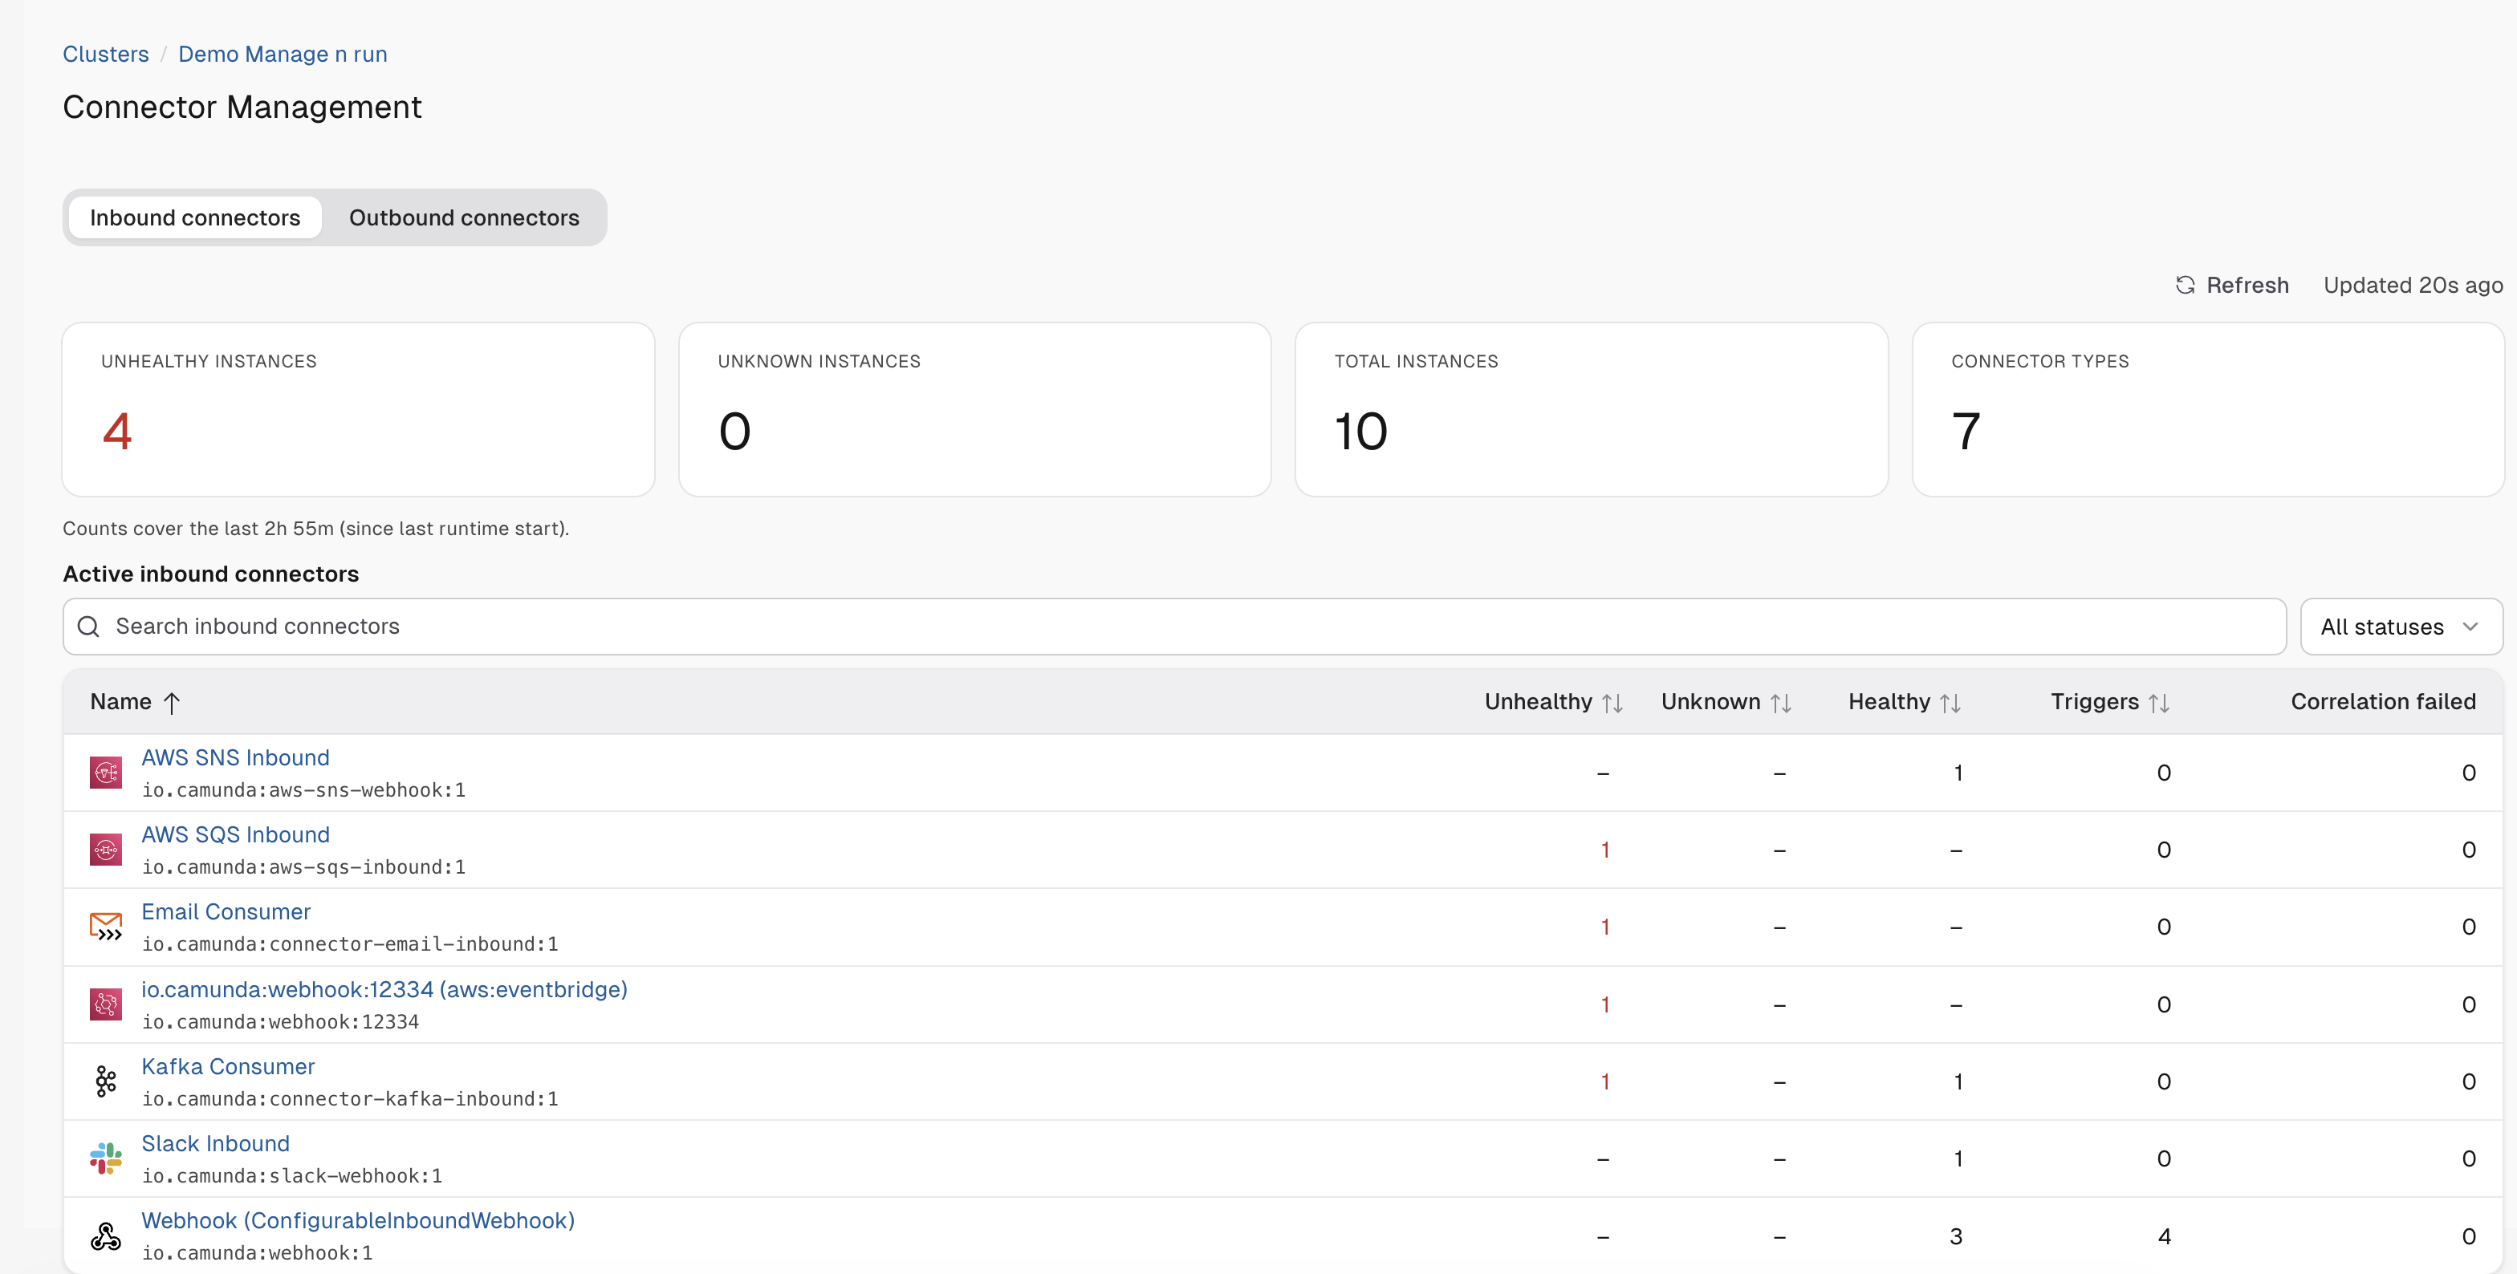
Task: Open the AWS SNS Inbound connector
Action: click(235, 757)
